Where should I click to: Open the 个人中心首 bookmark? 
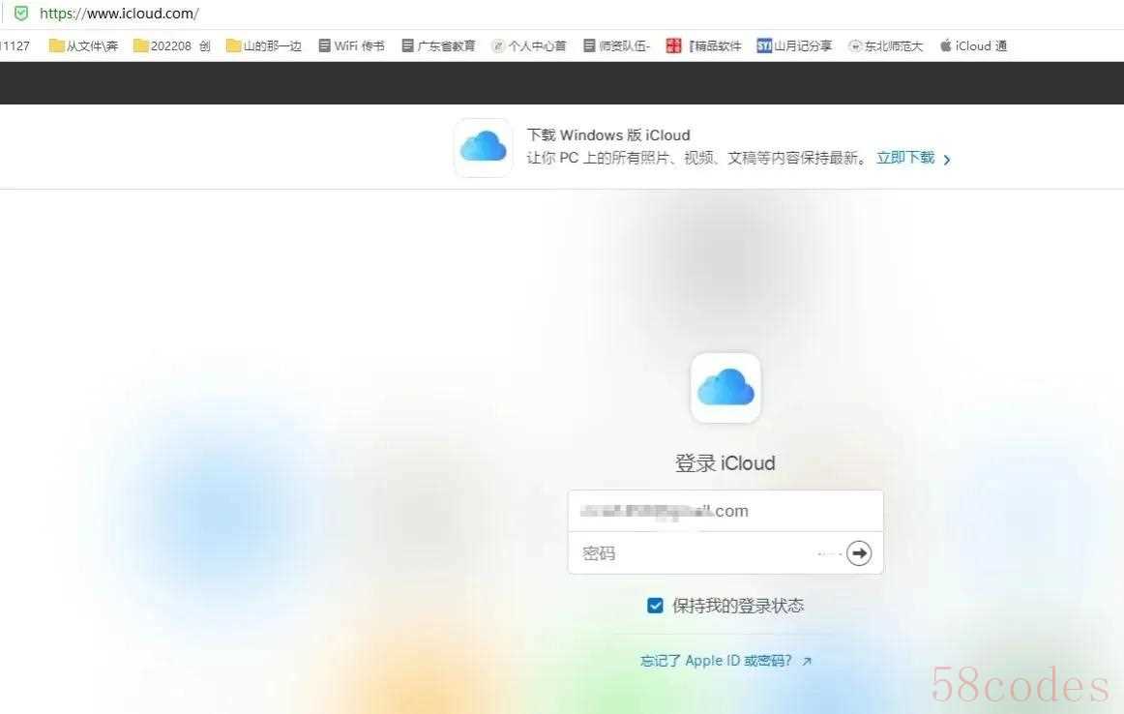click(528, 45)
